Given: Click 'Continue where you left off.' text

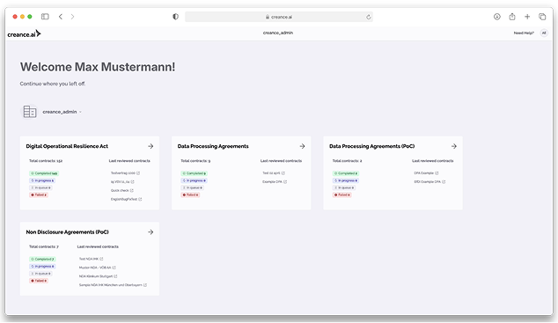Looking at the screenshot, I should coord(53,84).
